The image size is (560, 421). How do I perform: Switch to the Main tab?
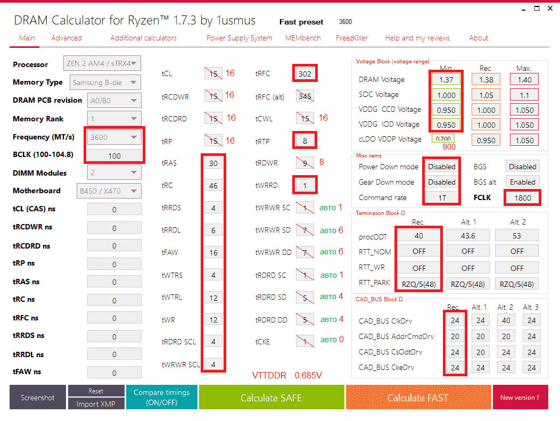[x=27, y=38]
